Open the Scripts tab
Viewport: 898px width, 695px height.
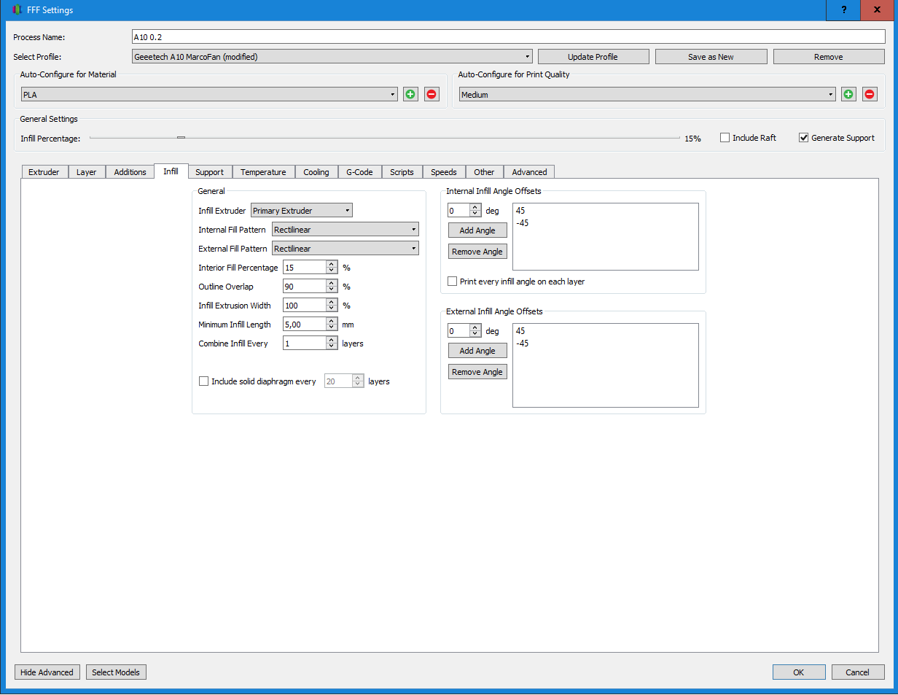click(x=402, y=172)
